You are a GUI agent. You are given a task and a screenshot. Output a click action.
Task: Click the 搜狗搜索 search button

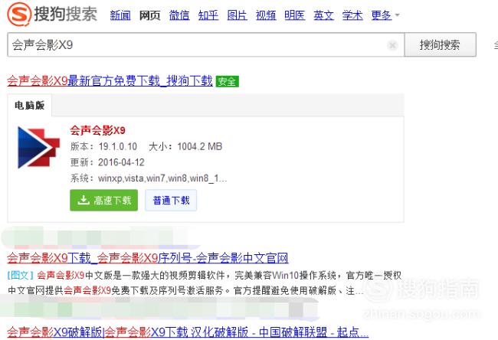pos(440,44)
